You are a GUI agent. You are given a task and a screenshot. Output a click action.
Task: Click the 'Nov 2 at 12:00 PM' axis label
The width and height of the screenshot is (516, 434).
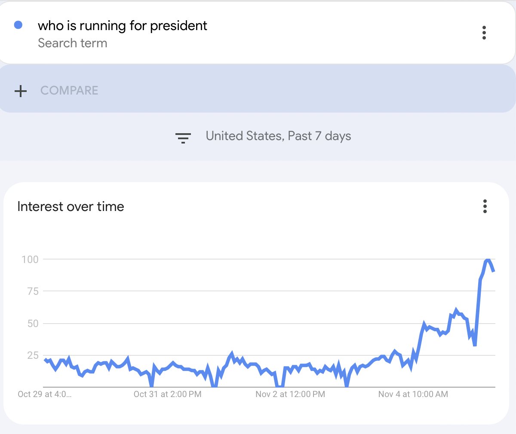point(290,394)
